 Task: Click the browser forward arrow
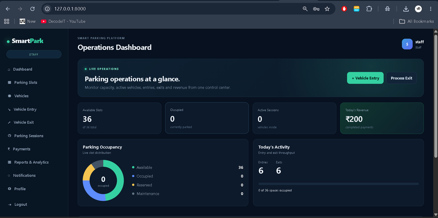[20, 9]
